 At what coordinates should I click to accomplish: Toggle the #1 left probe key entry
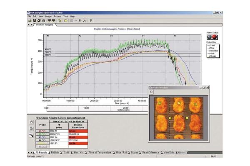[x=212, y=44]
